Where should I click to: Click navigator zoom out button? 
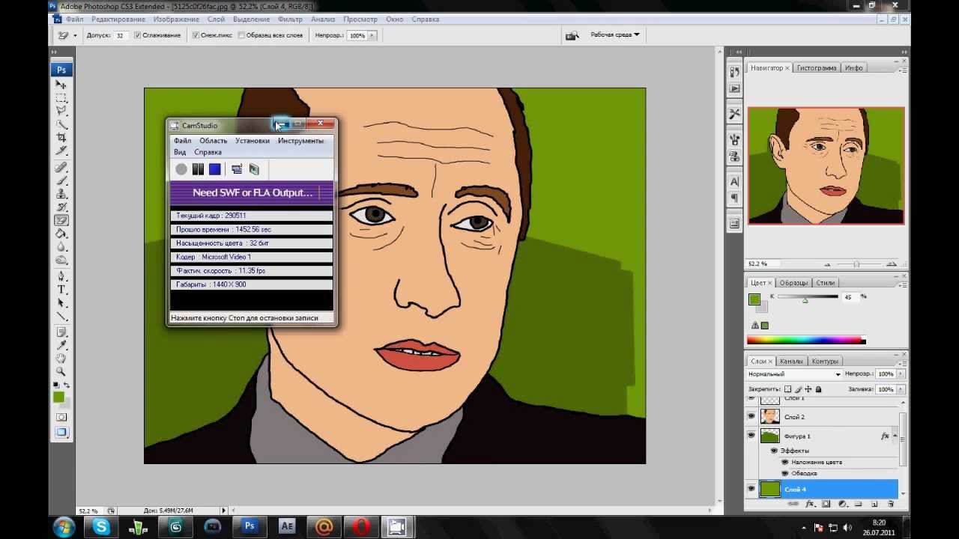pyautogui.click(x=827, y=264)
